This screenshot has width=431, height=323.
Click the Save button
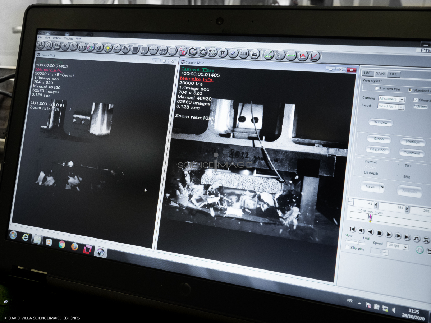coord(370,186)
